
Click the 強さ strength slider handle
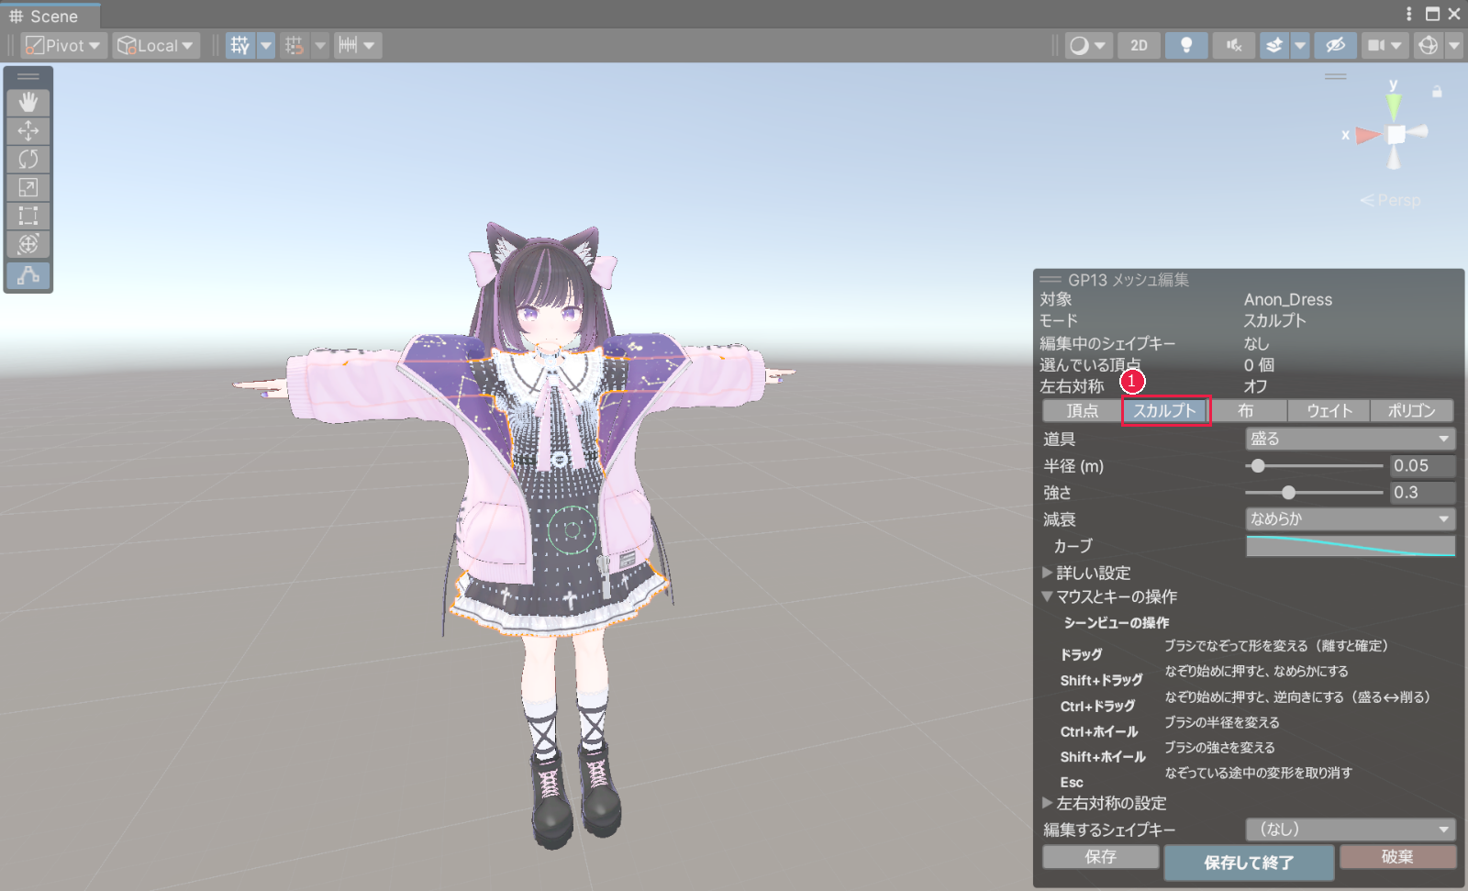point(1288,493)
